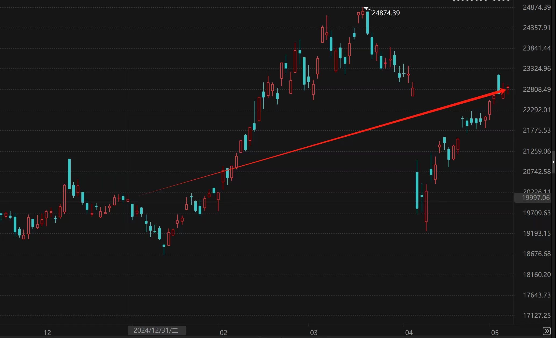Select the 22292.01 price axis label
The image size is (556, 338).
(537, 110)
